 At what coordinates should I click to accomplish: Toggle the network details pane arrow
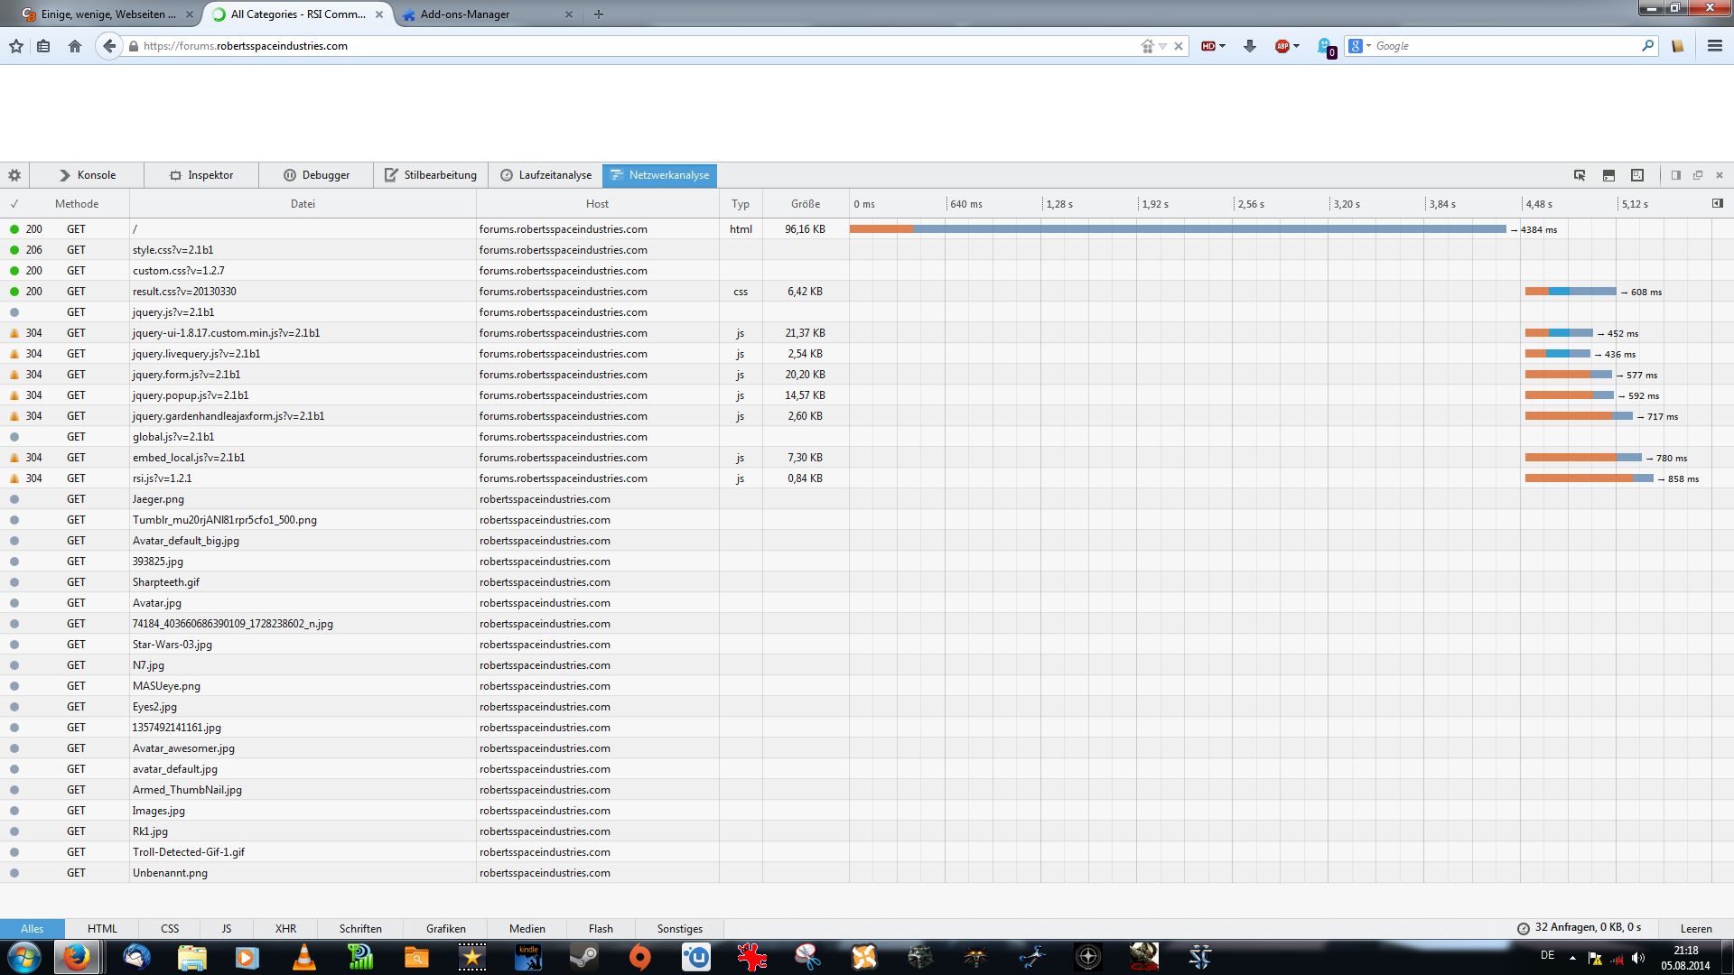tap(1718, 203)
